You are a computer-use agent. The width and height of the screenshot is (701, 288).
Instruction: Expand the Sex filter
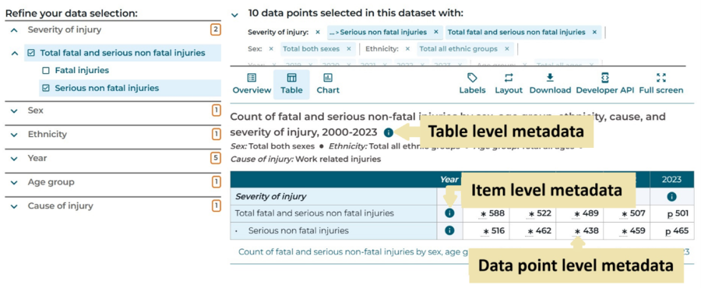point(14,111)
